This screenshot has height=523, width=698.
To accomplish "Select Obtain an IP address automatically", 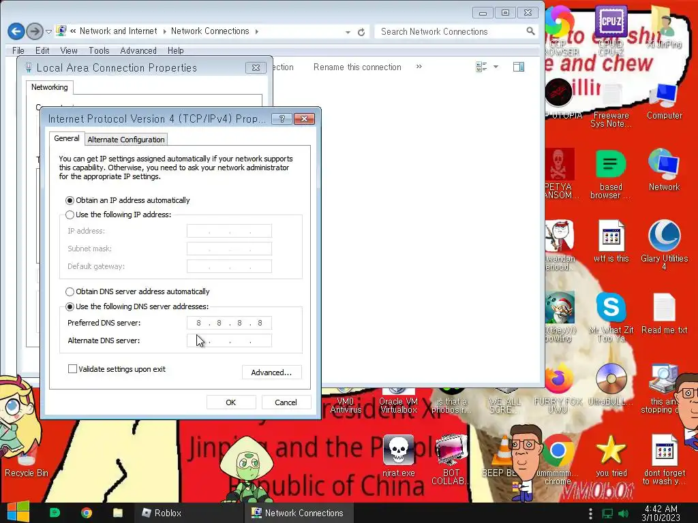I will (70, 201).
